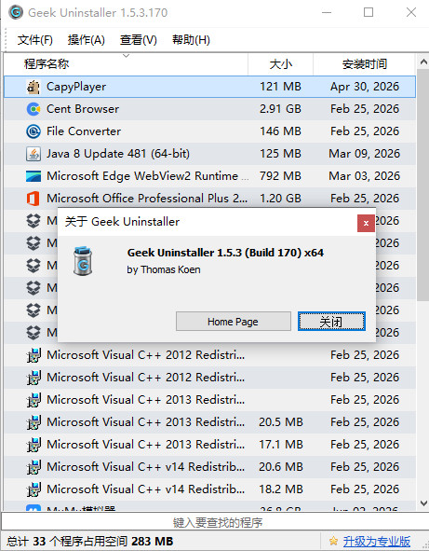429x551 pixels.
Task: Click the Geek Uninstaller trash can icon
Action: click(83, 261)
